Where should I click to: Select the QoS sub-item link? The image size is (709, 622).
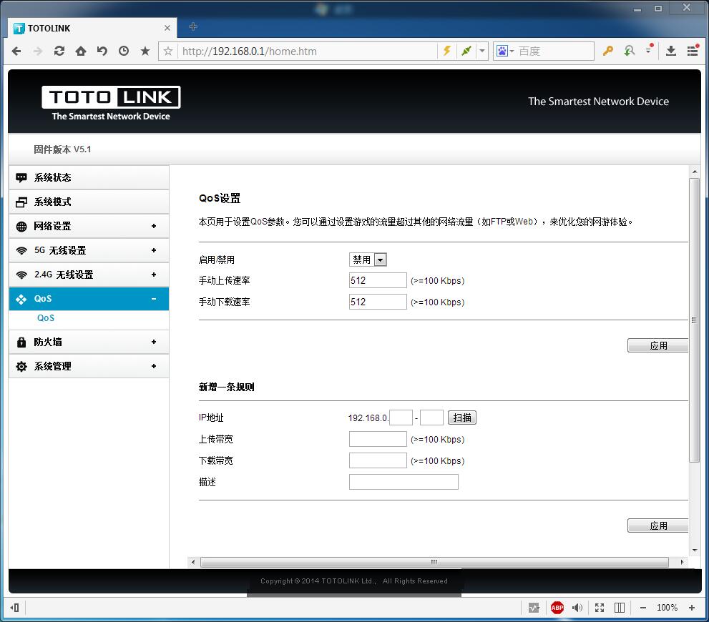(x=46, y=318)
